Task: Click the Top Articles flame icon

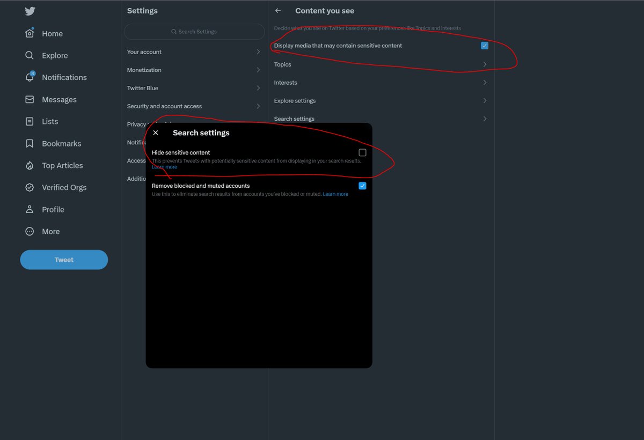Action: [30, 165]
